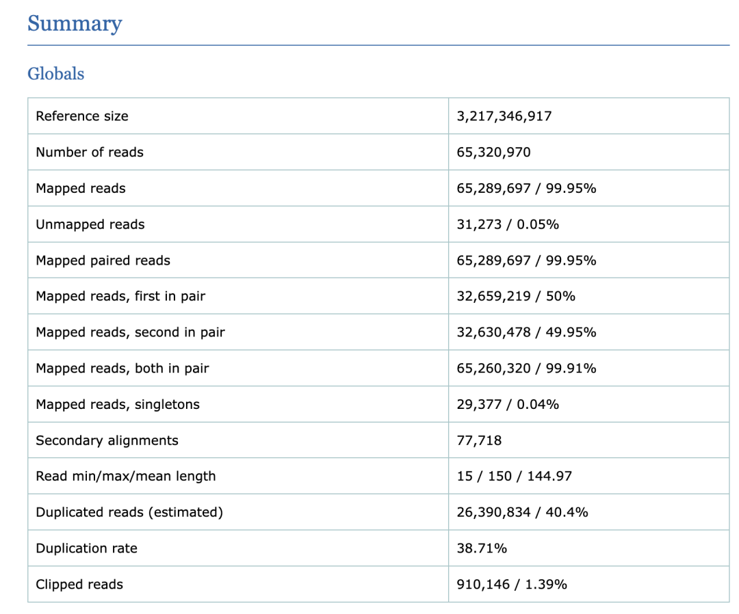Click the Mapped paired reads label
The width and height of the screenshot is (739, 614).
(x=103, y=261)
